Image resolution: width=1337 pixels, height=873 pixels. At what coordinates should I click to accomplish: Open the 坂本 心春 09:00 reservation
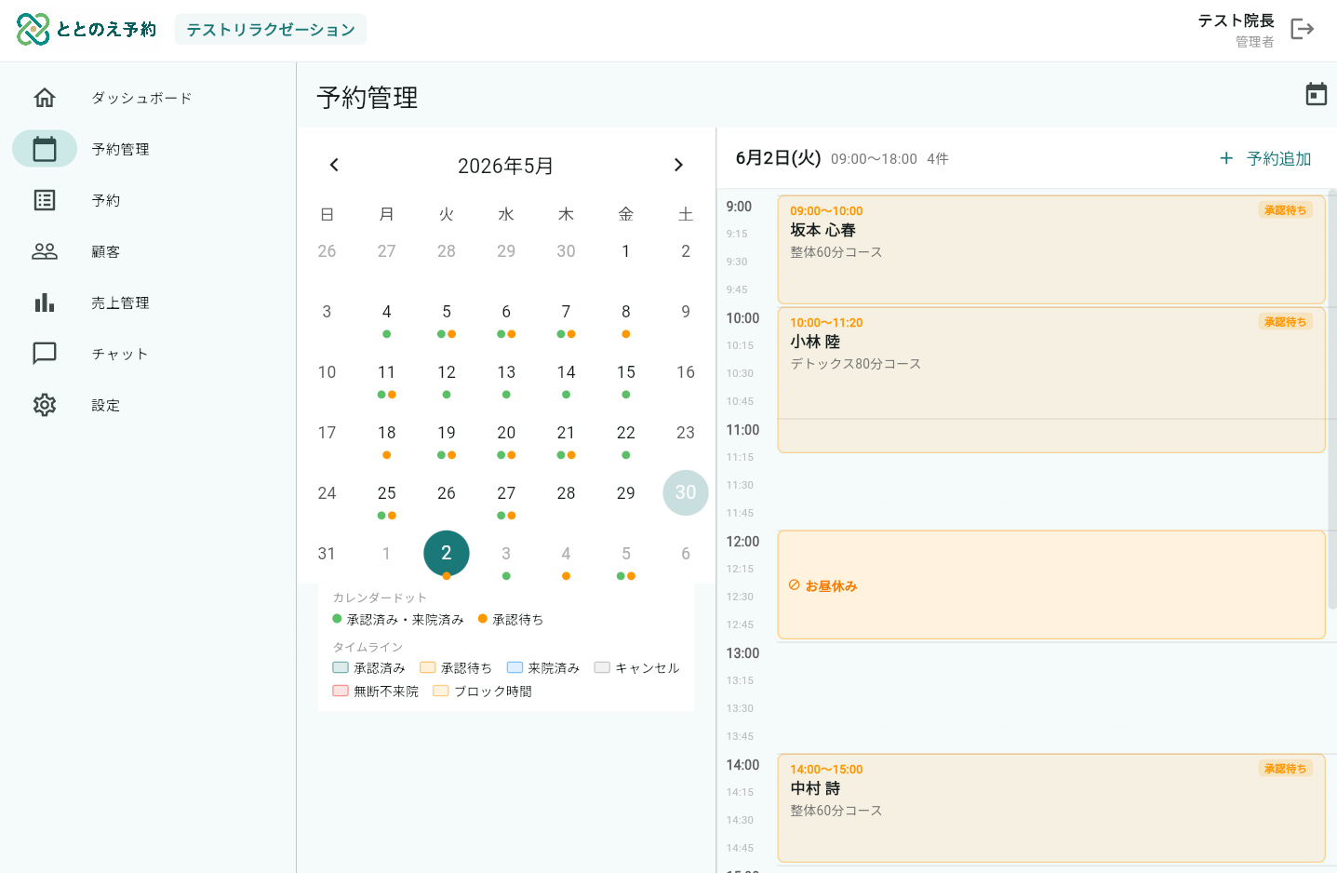coord(1051,249)
